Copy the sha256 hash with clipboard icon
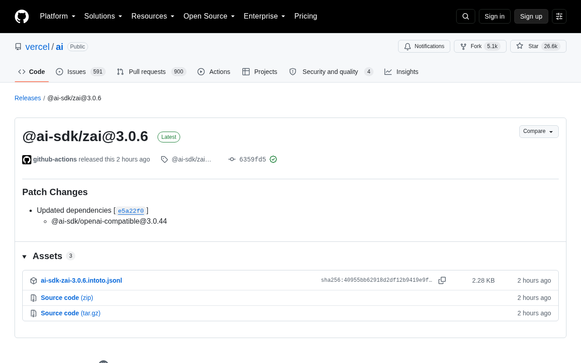Screen dimensions: 581x363 [x=442, y=280]
